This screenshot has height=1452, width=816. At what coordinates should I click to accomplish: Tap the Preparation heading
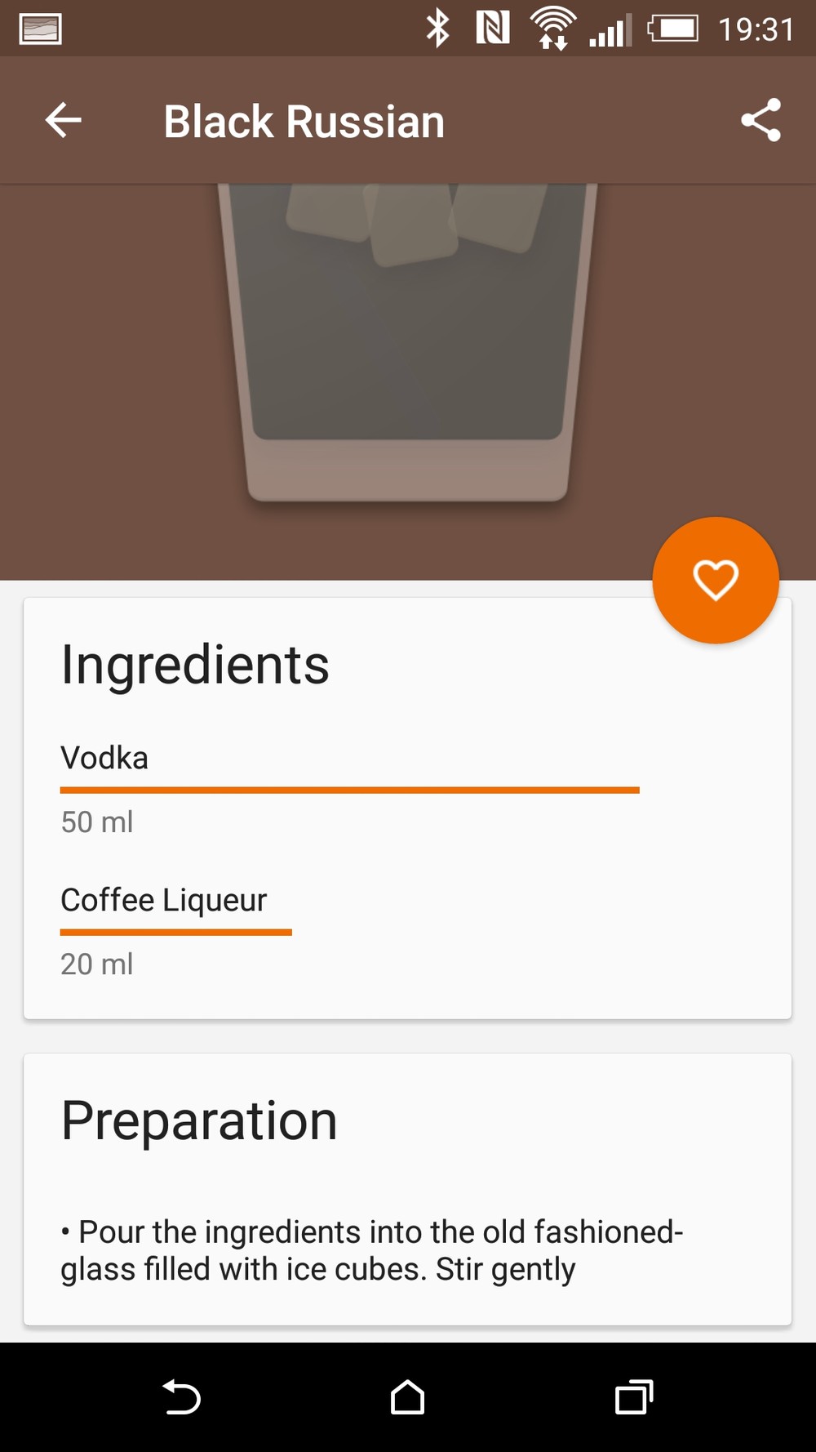tap(199, 1120)
